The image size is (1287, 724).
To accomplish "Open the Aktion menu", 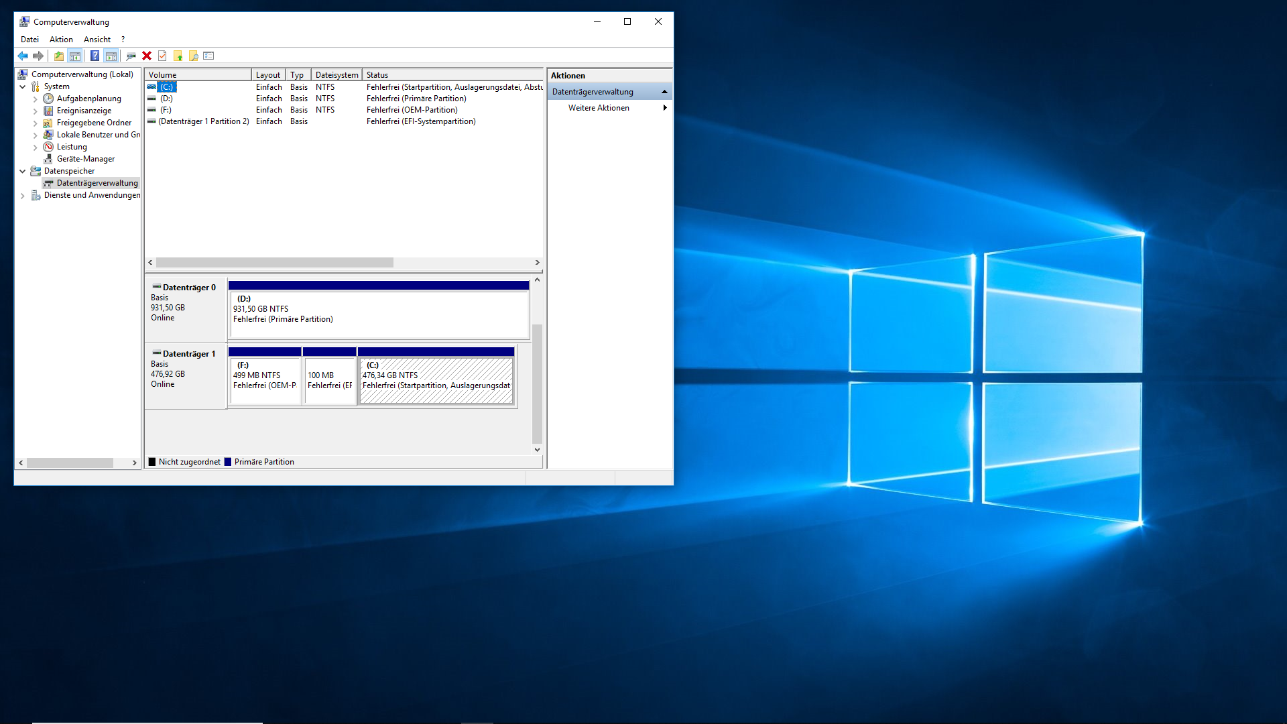I will [61, 40].
